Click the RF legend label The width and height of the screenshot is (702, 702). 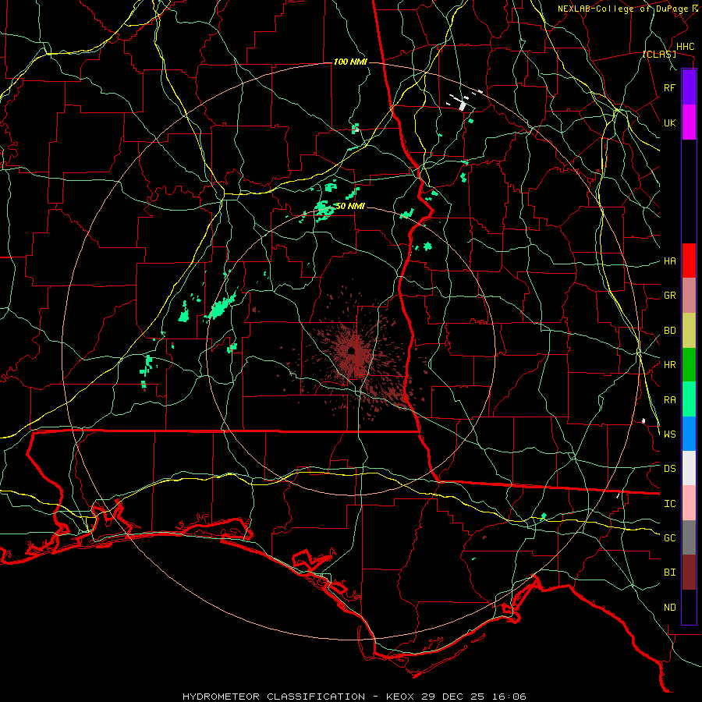[x=669, y=87]
